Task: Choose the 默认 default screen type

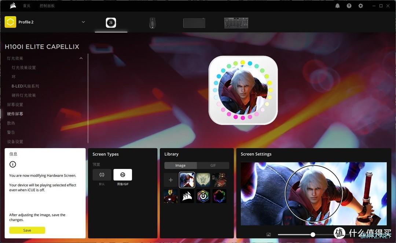Action: point(102,174)
